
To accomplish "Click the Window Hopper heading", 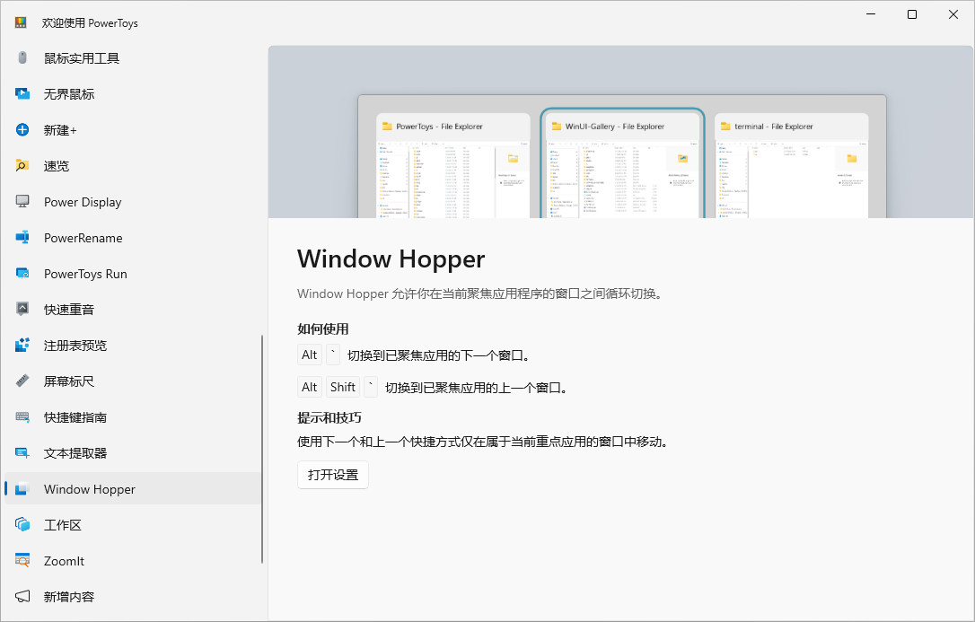I will click(391, 259).
